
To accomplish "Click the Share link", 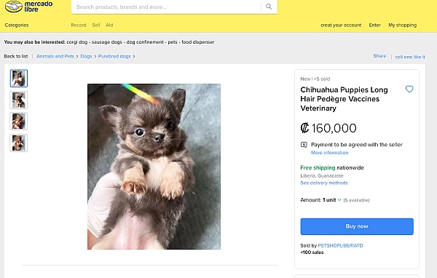I will (x=379, y=56).
